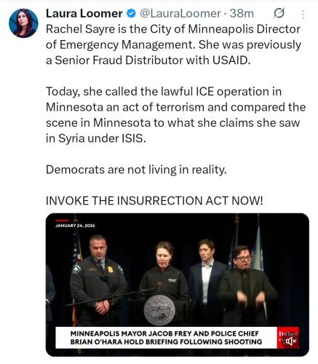Play the embedded press briefing video
This screenshot has height=364, width=318.
click(x=178, y=285)
